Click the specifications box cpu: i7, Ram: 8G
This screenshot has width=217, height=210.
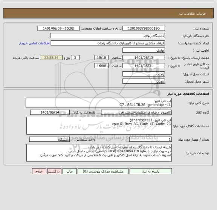[x=99, y=126]
